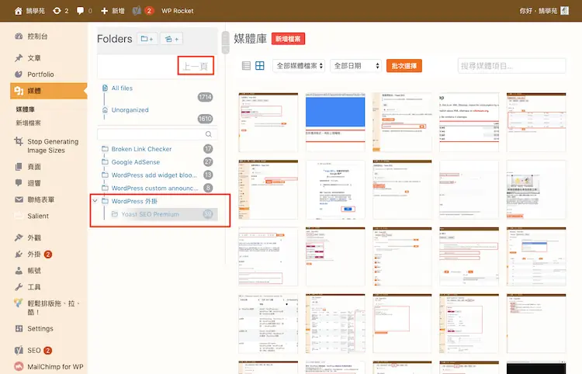Open 全部日期 dropdown
The height and width of the screenshot is (374, 582).
[x=355, y=66]
